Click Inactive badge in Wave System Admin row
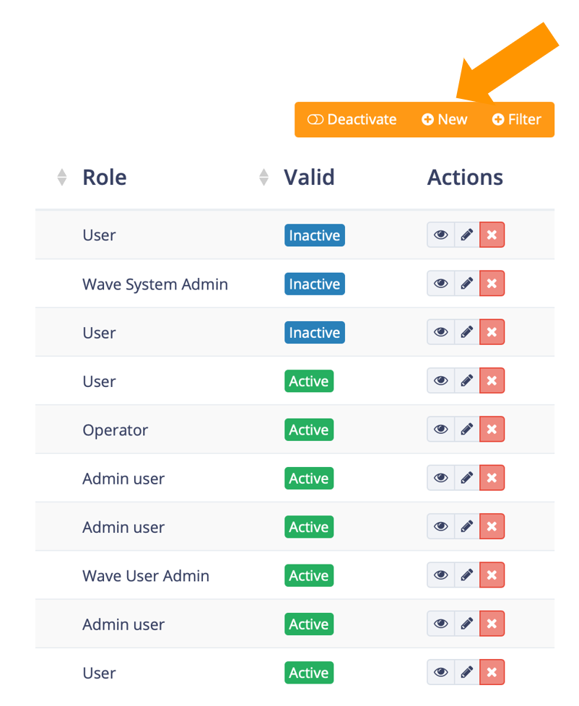 pyautogui.click(x=315, y=284)
